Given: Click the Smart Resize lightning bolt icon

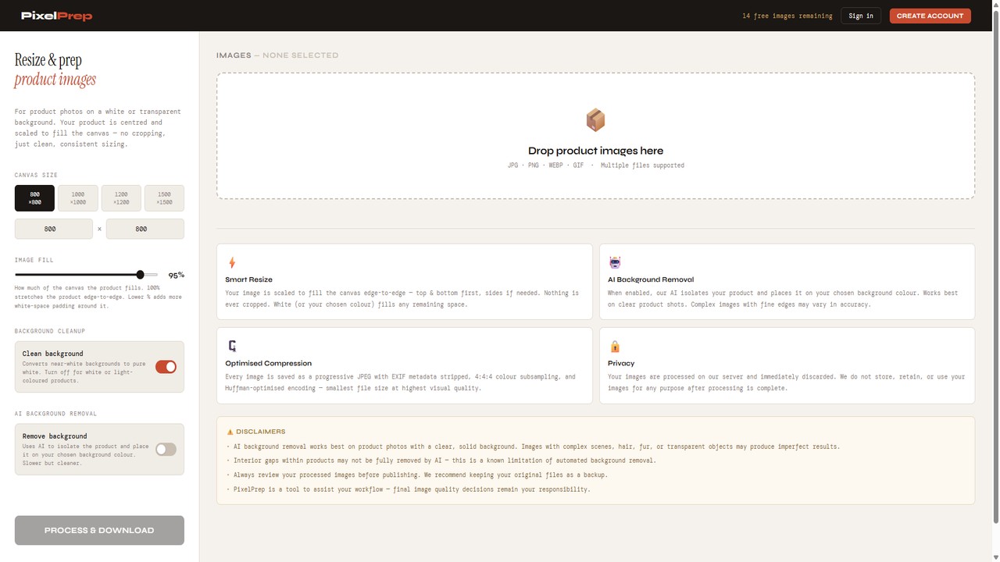Looking at the screenshot, I should click(231, 262).
